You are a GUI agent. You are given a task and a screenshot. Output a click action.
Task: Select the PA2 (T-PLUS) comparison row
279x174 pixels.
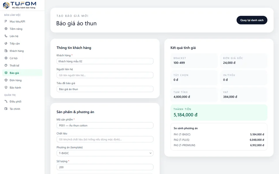[x=219, y=140]
